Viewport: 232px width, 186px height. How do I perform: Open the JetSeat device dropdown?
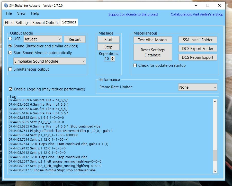point(43,39)
